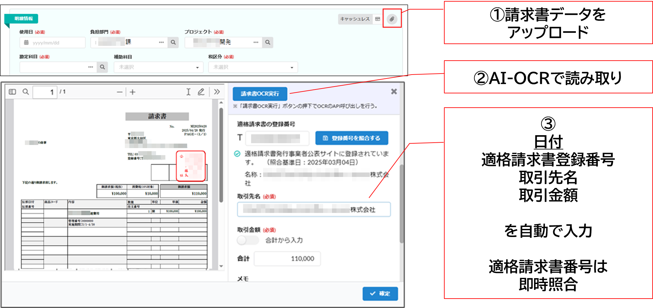
Task: Click the card icon beside キャッシュレス
Action: pos(378,19)
